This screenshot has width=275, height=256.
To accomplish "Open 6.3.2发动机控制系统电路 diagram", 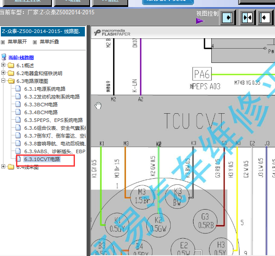I will [52, 97].
